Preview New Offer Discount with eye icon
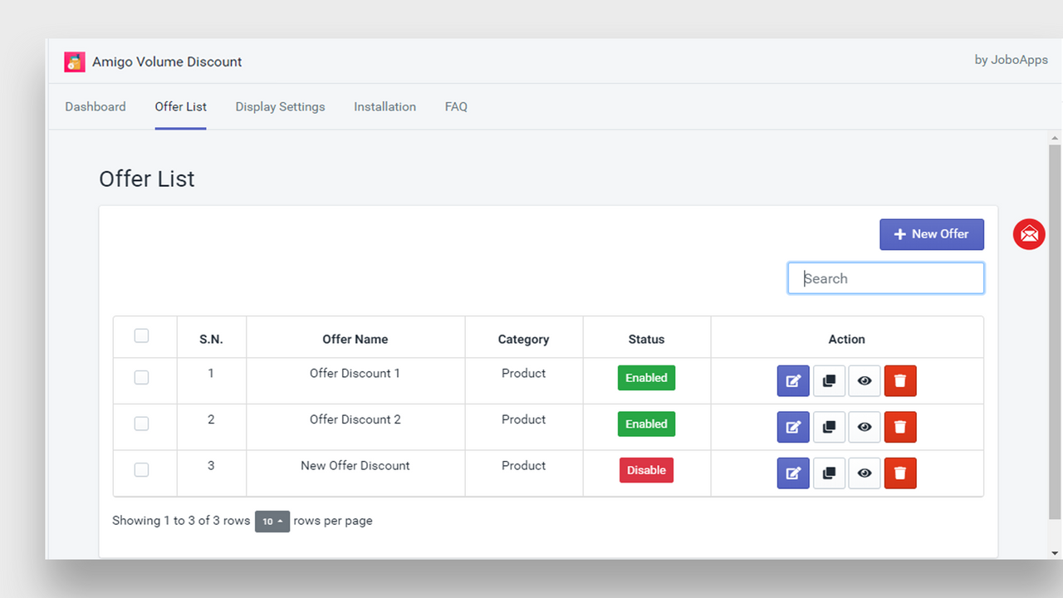Image resolution: width=1063 pixels, height=598 pixels. (865, 473)
